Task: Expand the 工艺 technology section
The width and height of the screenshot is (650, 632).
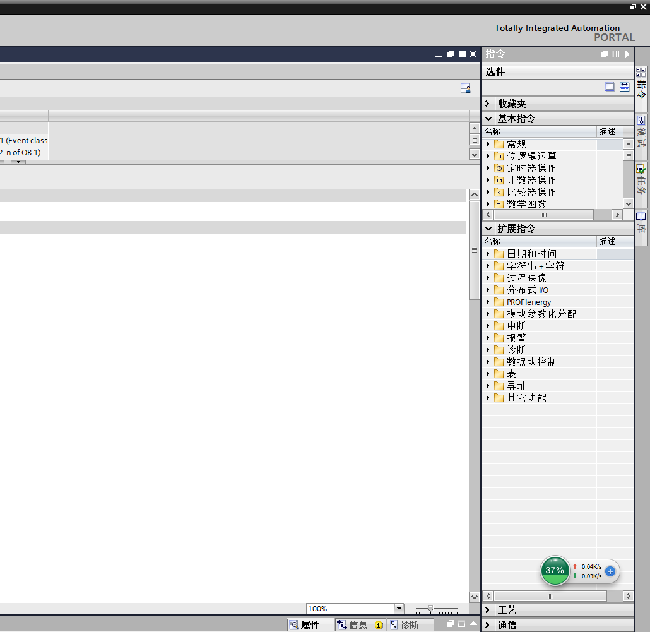Action: (x=488, y=610)
